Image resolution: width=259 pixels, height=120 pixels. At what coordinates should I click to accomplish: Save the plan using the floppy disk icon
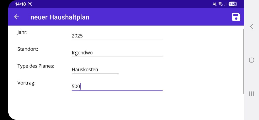236,17
